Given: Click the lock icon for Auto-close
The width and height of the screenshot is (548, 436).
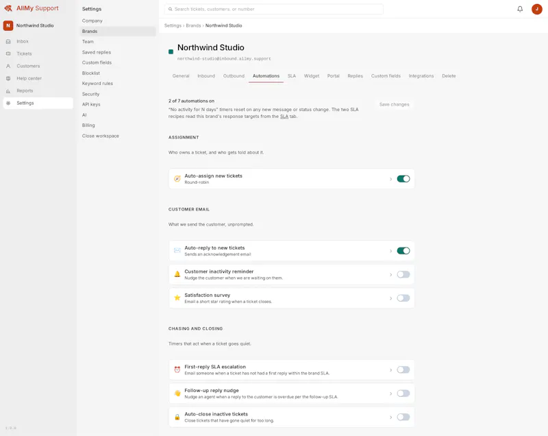Looking at the screenshot, I should pyautogui.click(x=177, y=417).
